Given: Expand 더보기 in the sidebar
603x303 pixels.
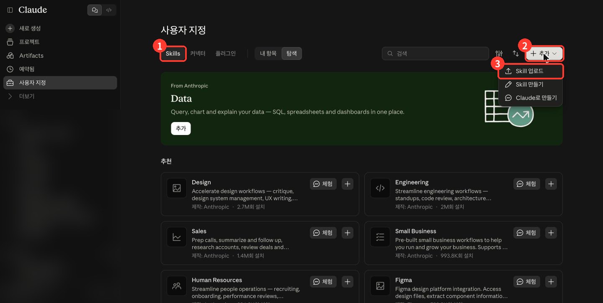Looking at the screenshot, I should (x=60, y=96).
